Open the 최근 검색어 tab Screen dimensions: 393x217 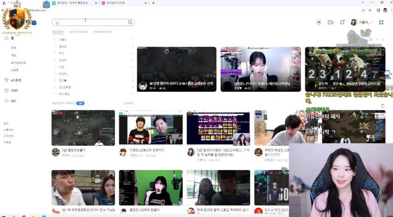pos(58,32)
